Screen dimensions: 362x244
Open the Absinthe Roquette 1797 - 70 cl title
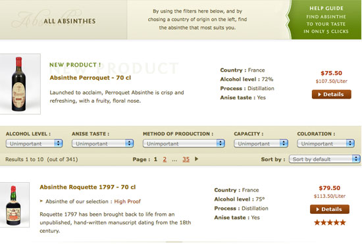point(88,187)
